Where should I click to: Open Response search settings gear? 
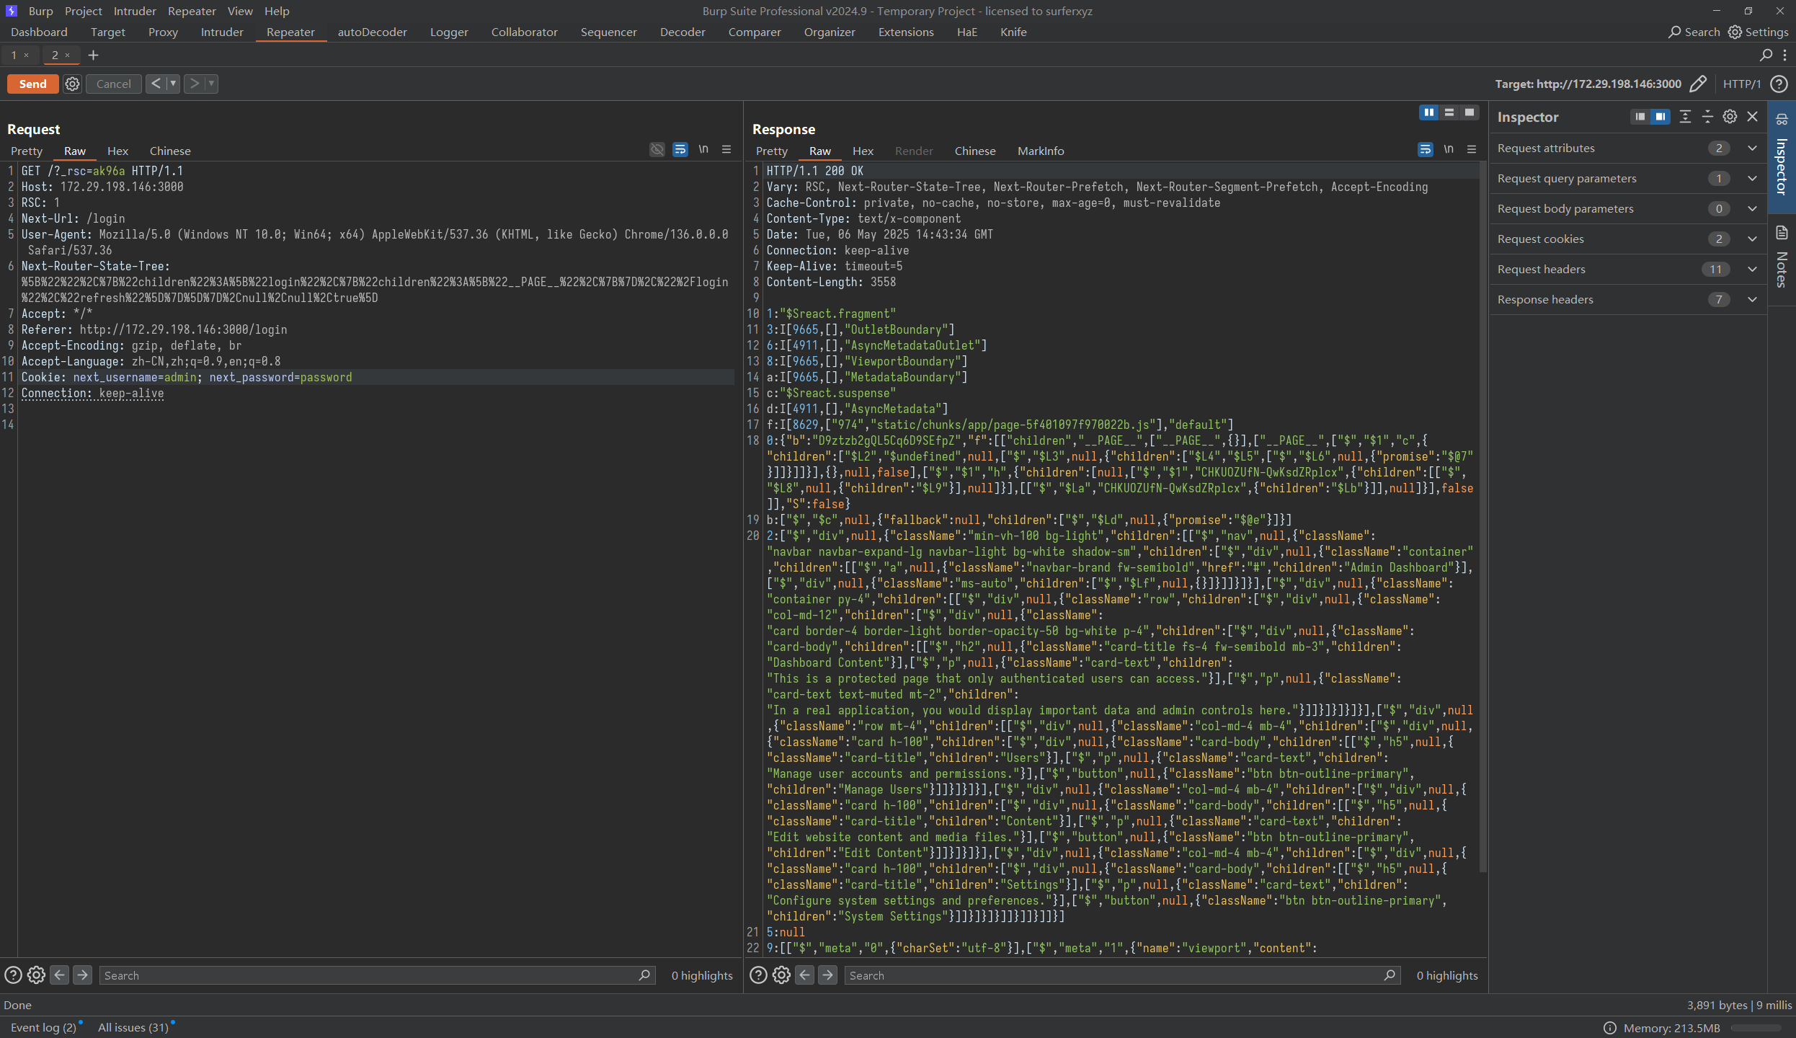781,975
